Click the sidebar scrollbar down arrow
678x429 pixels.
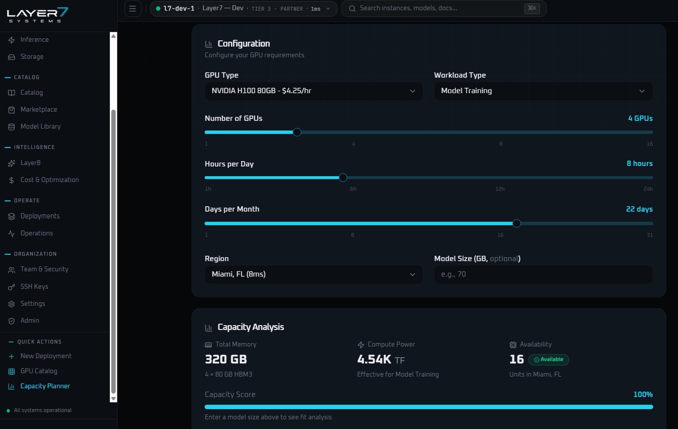pyautogui.click(x=113, y=399)
